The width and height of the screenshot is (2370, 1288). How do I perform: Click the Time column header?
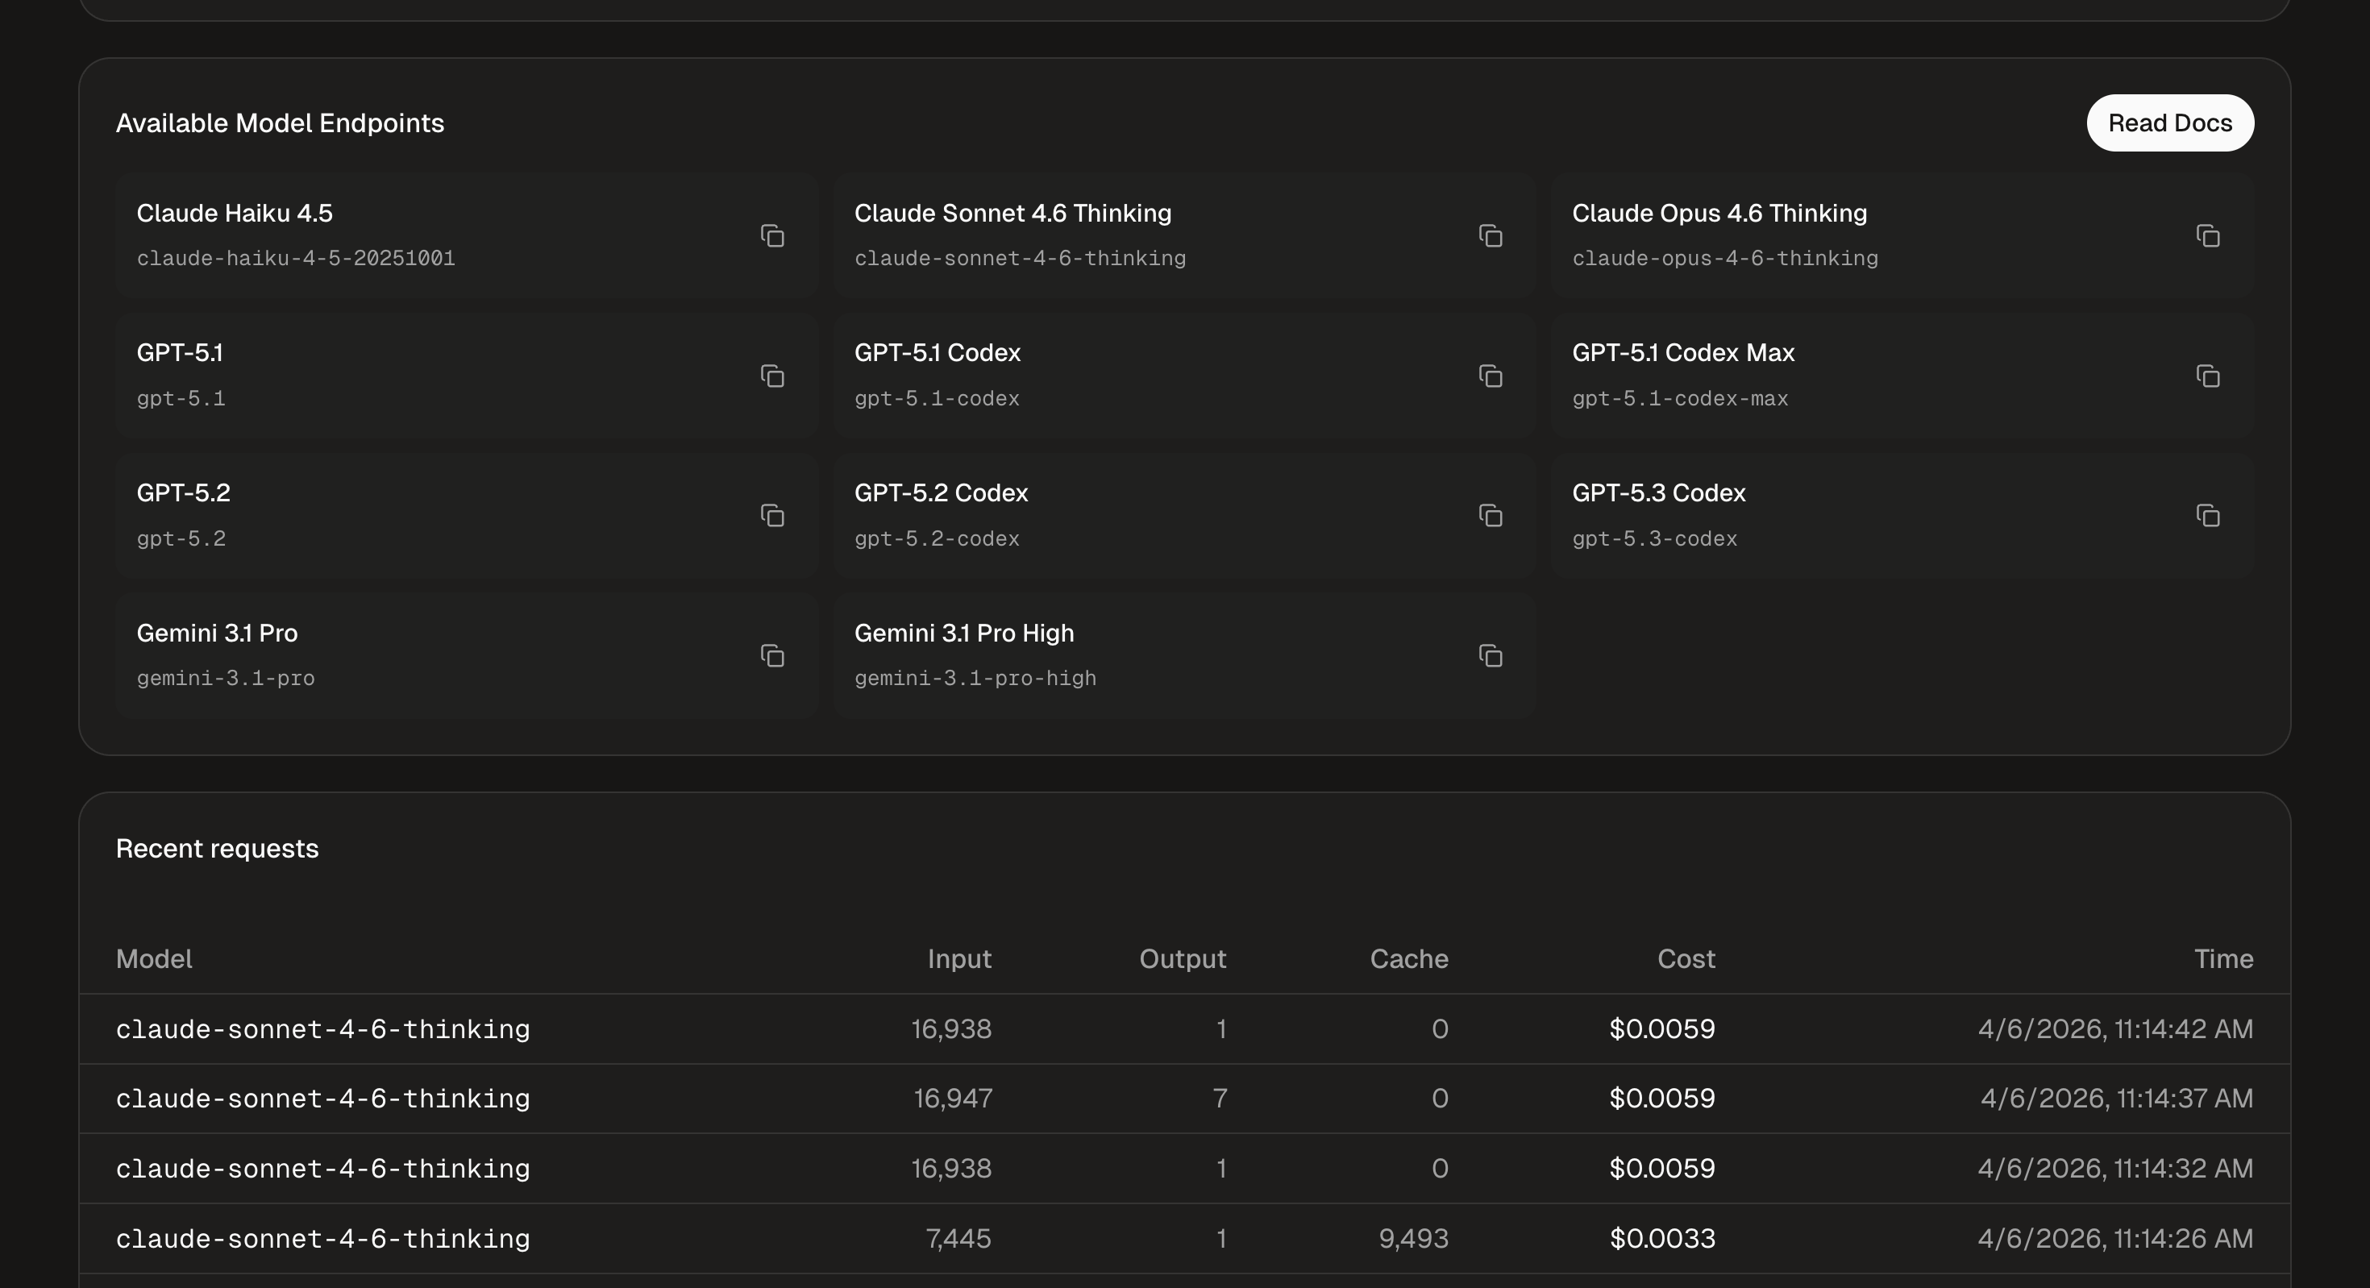[x=2222, y=958]
